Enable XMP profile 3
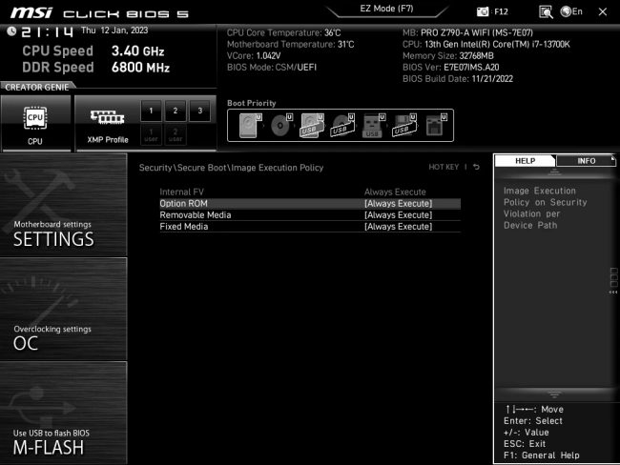Viewport: 620px width, 465px height. coord(198,111)
